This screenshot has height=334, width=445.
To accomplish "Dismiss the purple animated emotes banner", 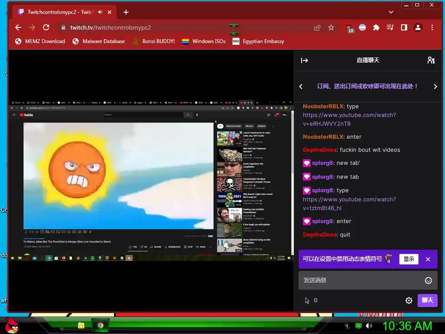I will [x=428, y=259].
